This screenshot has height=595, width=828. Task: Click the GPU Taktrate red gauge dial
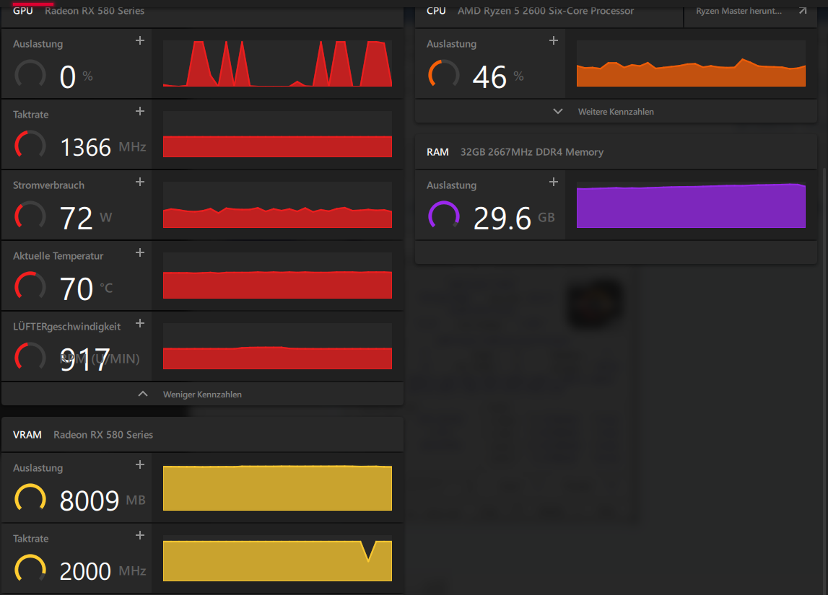[30, 145]
